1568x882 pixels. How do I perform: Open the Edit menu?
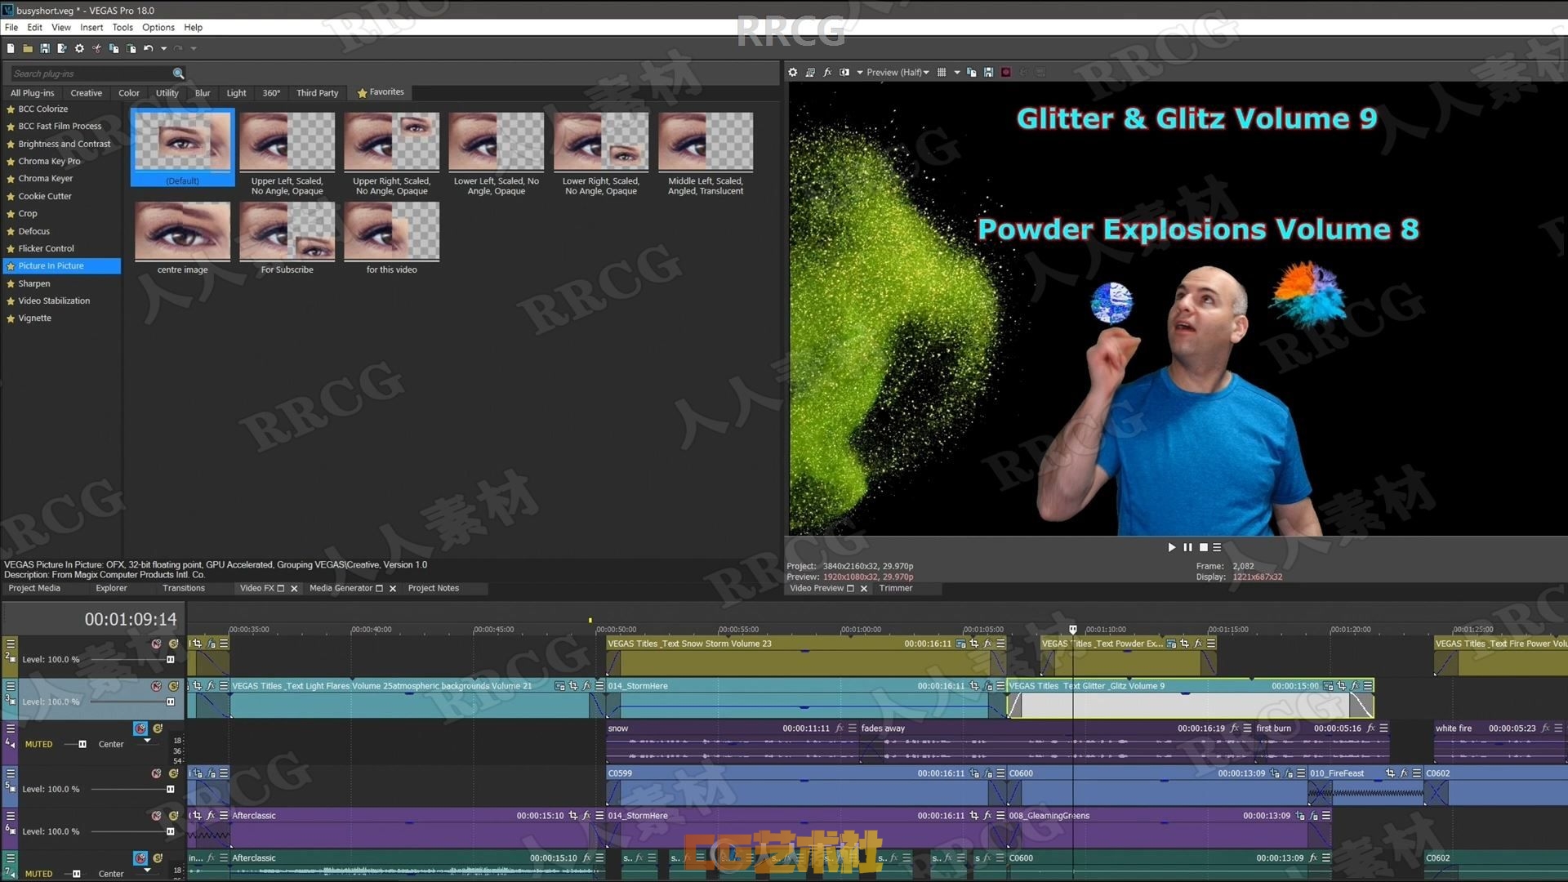[34, 27]
